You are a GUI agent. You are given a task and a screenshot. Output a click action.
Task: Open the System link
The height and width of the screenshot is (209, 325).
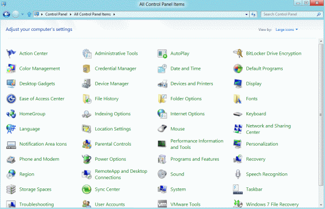pos(178,190)
